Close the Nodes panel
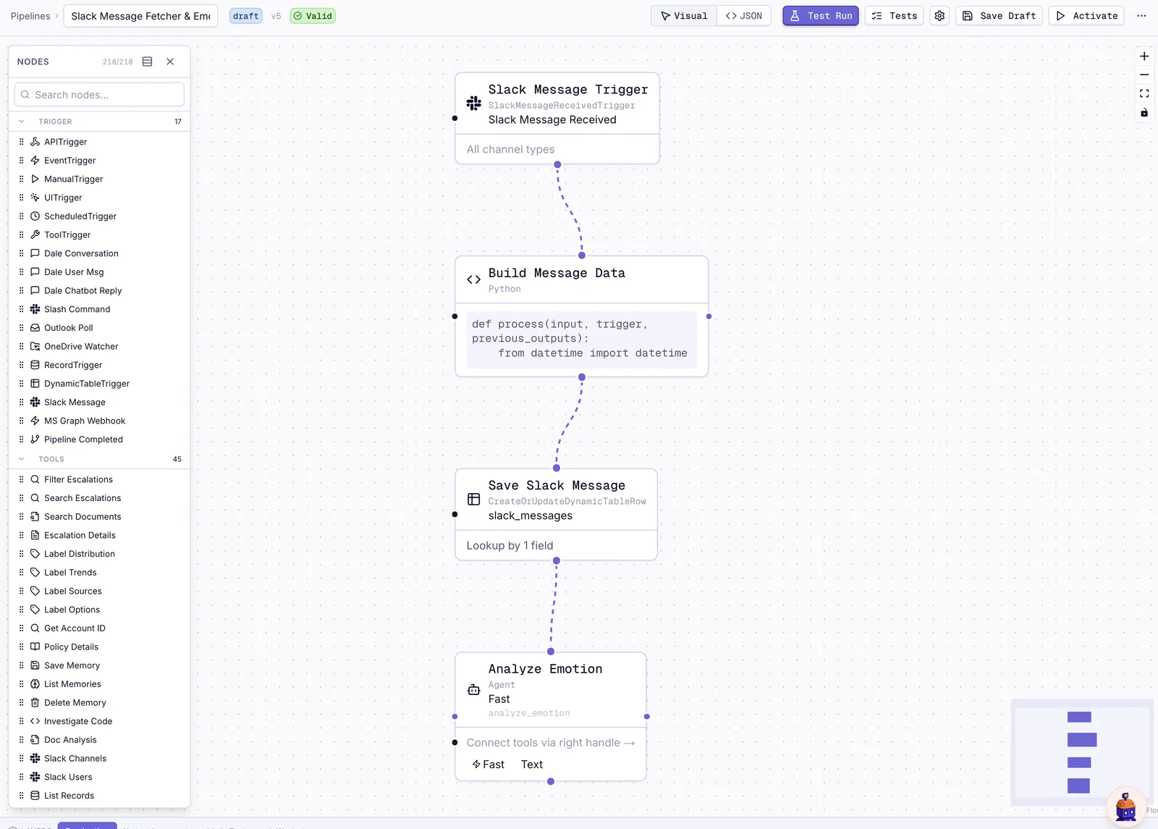Viewport: 1158px width, 829px height. coord(170,62)
